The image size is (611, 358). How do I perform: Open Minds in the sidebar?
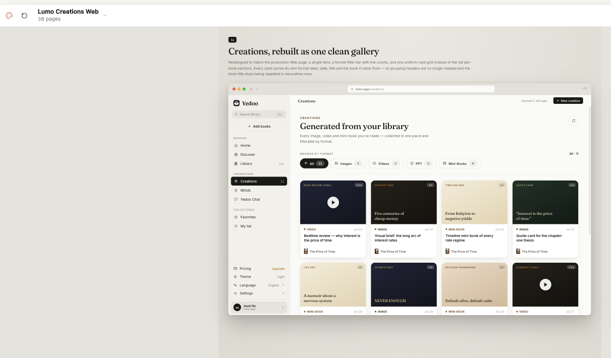pos(259,190)
